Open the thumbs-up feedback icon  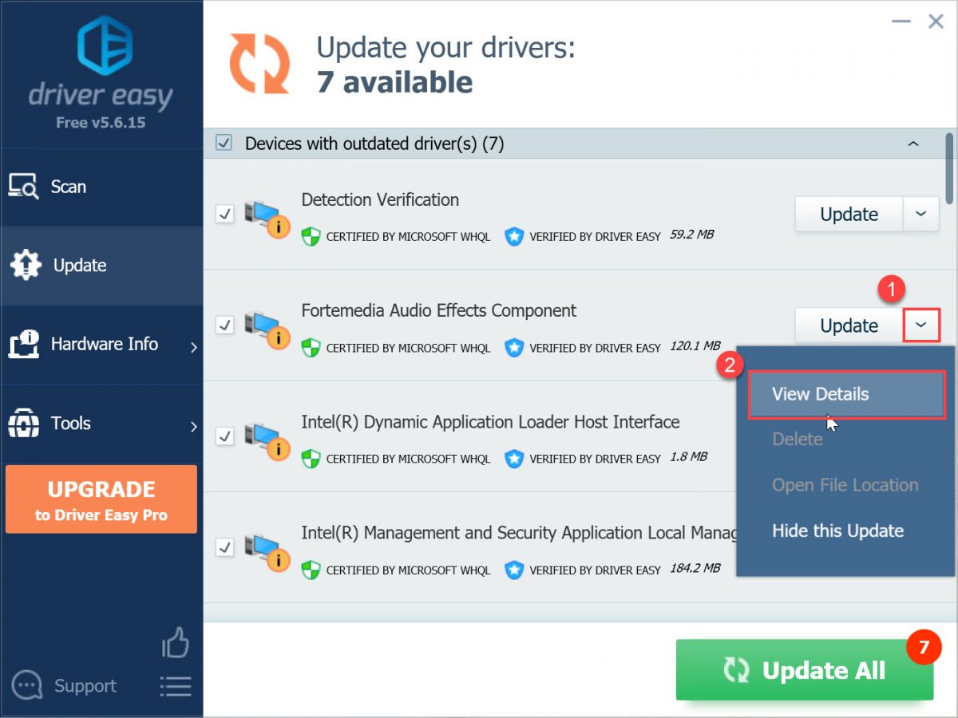point(176,641)
